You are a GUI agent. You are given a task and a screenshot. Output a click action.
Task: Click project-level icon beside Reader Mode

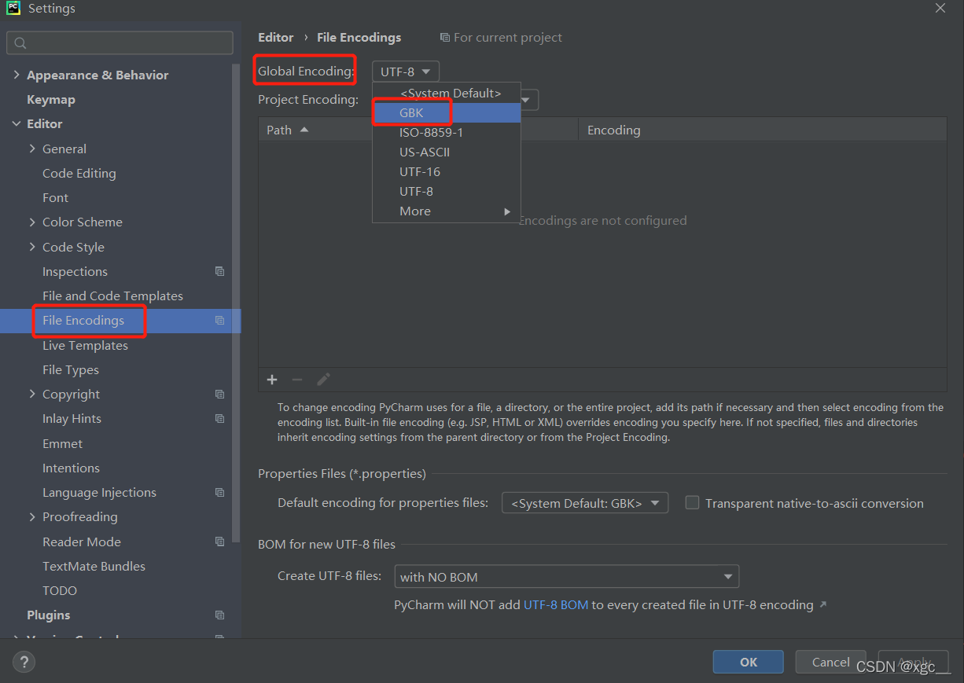tap(220, 542)
